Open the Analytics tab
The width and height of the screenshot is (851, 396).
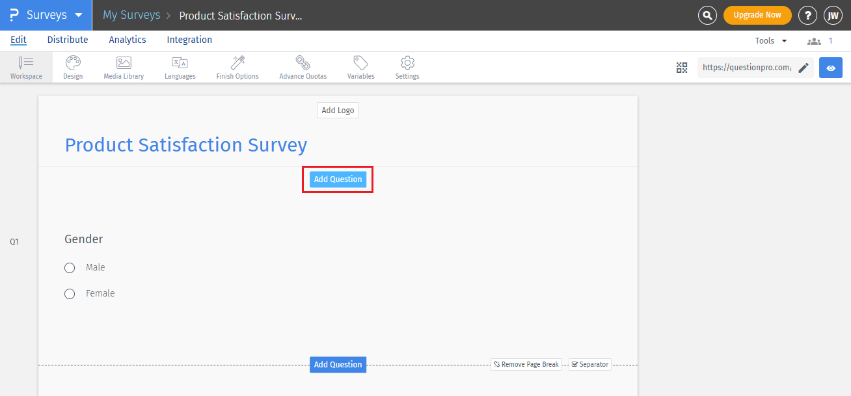[127, 40]
